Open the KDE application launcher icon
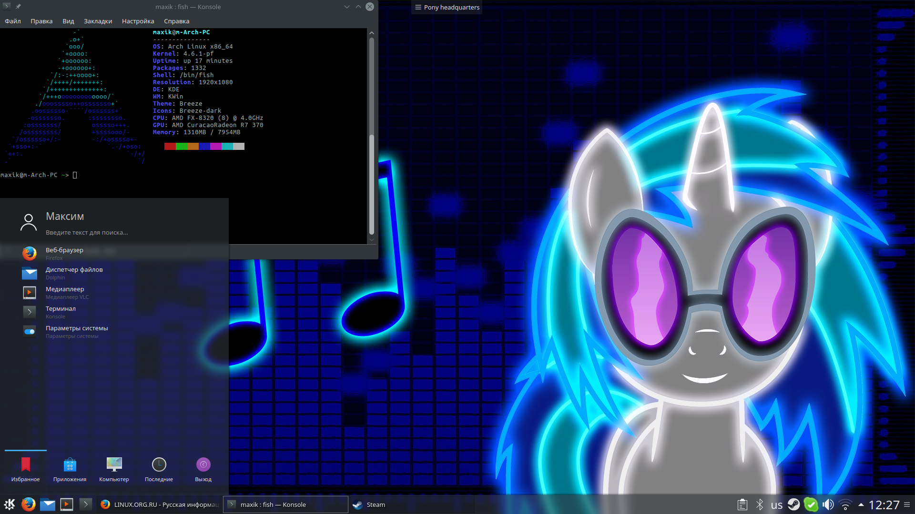Viewport: 915px width, 514px height. pos(10,504)
